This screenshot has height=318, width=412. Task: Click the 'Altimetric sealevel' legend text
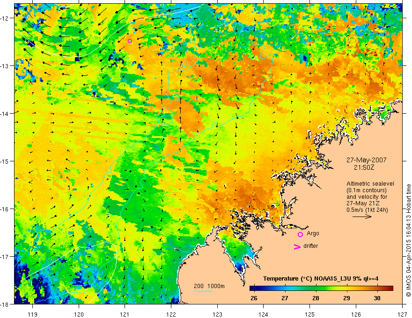coord(370,184)
